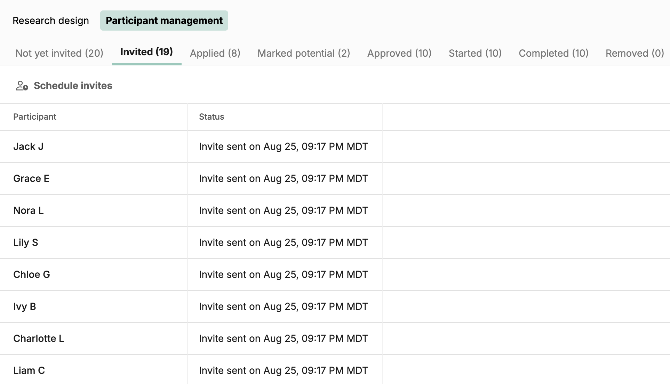Click the Schedule invites button label
The image size is (670, 384).
(73, 86)
